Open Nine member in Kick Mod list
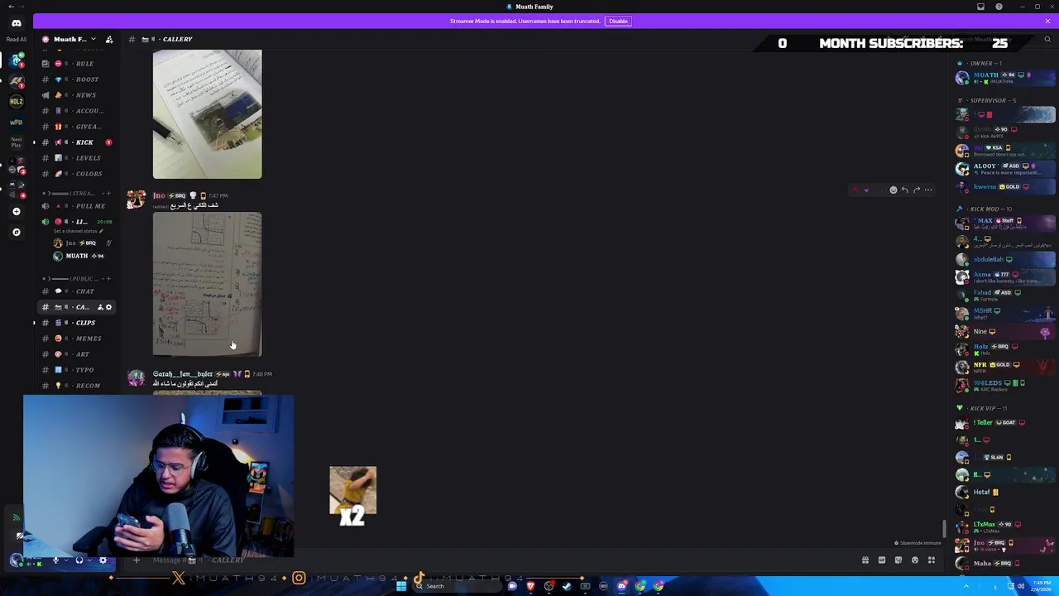The image size is (1059, 596). click(x=1005, y=331)
